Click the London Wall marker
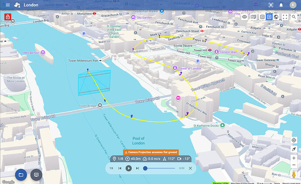The height and width of the screenshot is (184, 301). coord(216,52)
